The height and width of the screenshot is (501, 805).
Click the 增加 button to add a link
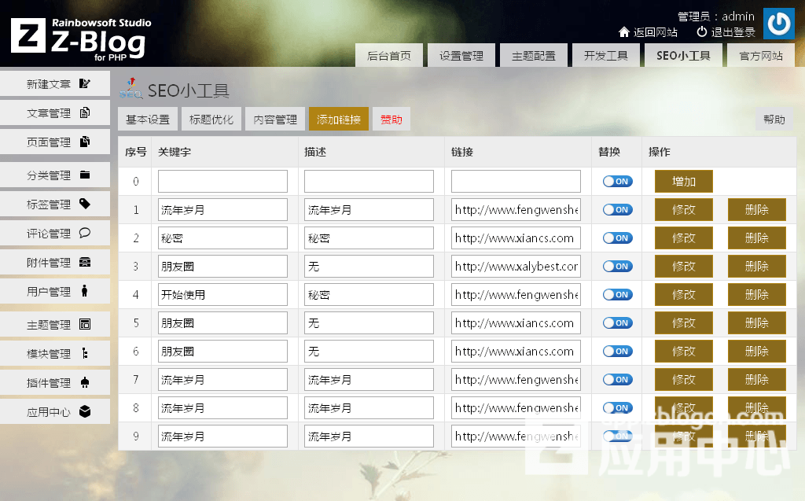683,181
